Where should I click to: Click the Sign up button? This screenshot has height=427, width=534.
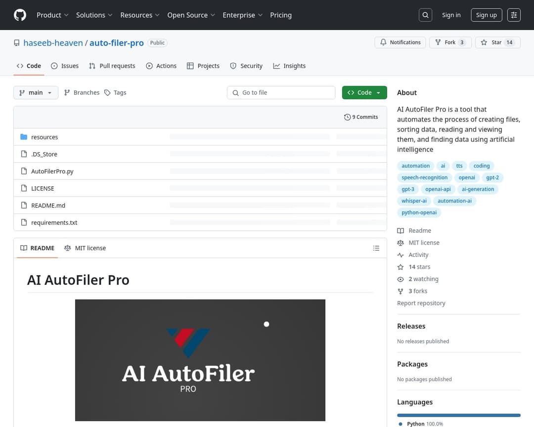(487, 15)
